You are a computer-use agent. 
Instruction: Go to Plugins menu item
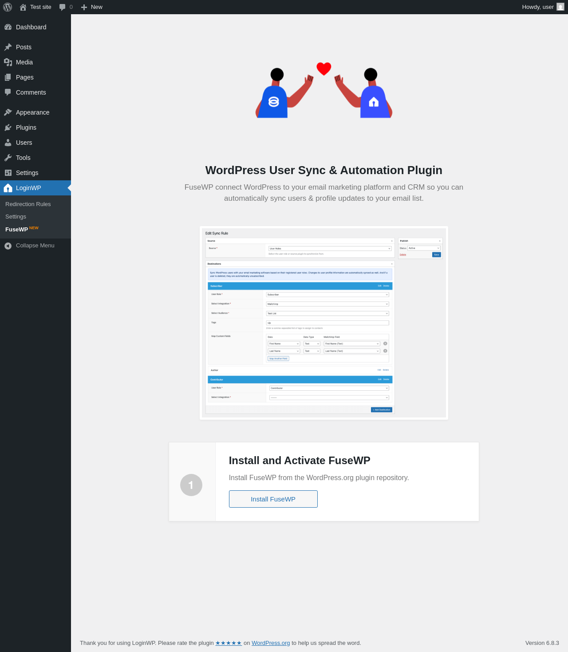coord(35,127)
